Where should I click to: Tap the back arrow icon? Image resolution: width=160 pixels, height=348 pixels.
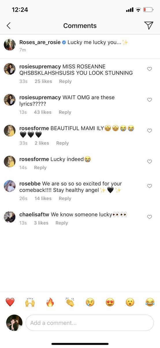coord(8,26)
